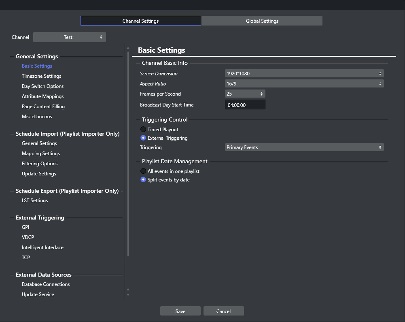Open Frames per Second dropdown
This screenshot has height=322, width=405.
pos(245,94)
